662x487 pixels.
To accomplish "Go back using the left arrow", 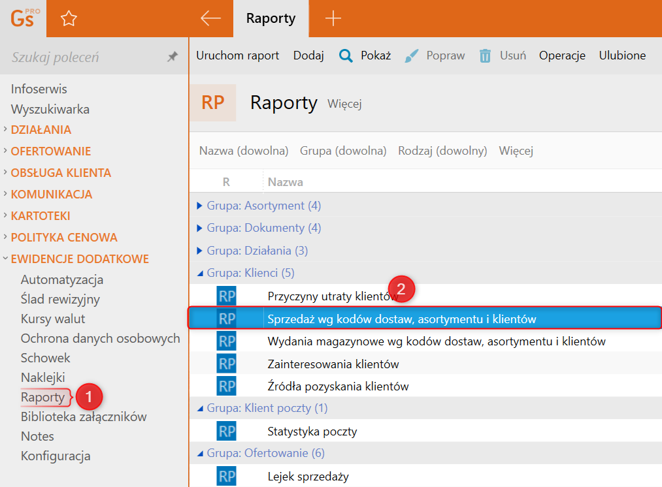I will coord(210,18).
